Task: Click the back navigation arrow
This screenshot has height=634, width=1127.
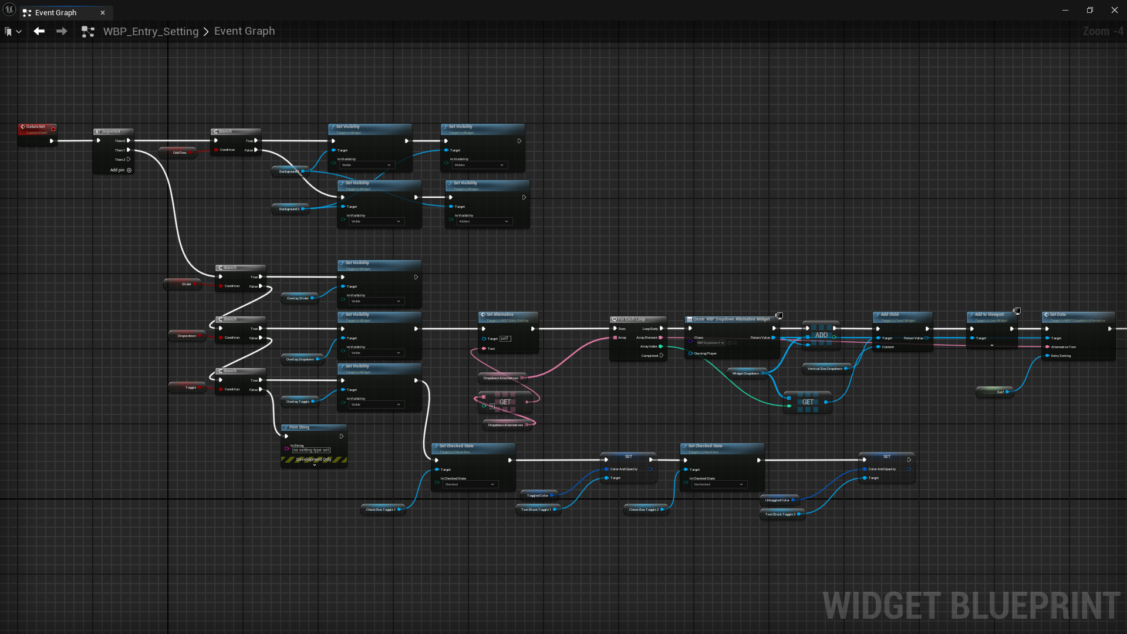Action: click(x=39, y=31)
